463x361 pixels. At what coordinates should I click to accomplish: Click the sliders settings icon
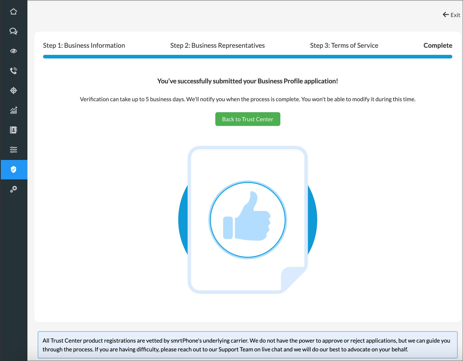tap(13, 150)
